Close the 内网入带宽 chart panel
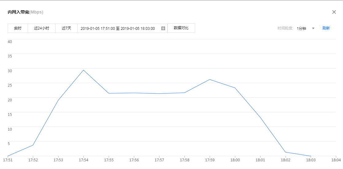This screenshot has width=343, height=169. tap(334, 12)
